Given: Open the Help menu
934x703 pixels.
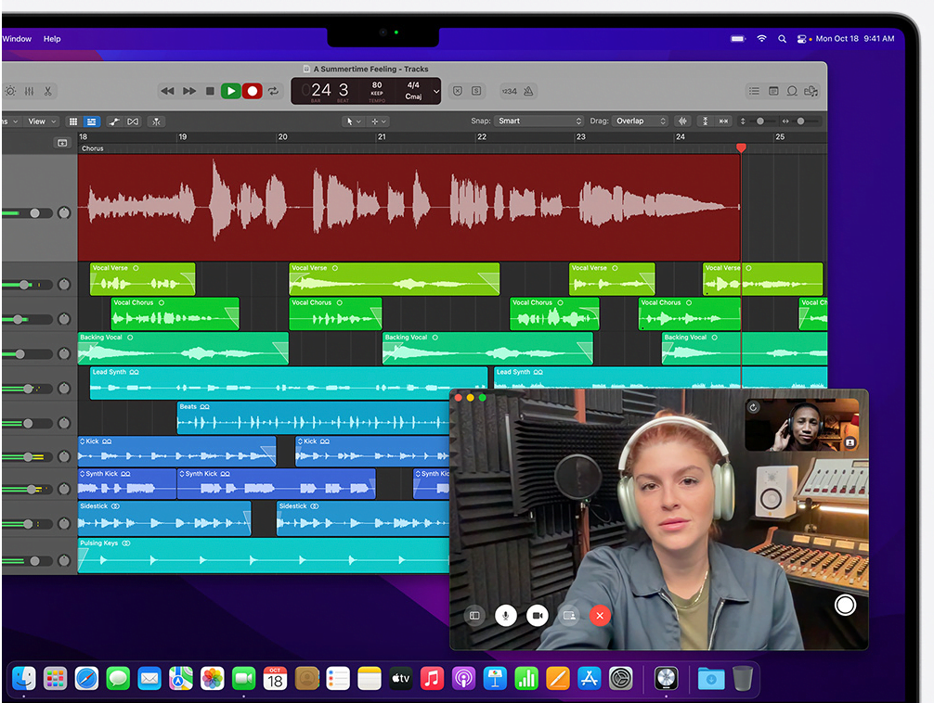Looking at the screenshot, I should [52, 39].
